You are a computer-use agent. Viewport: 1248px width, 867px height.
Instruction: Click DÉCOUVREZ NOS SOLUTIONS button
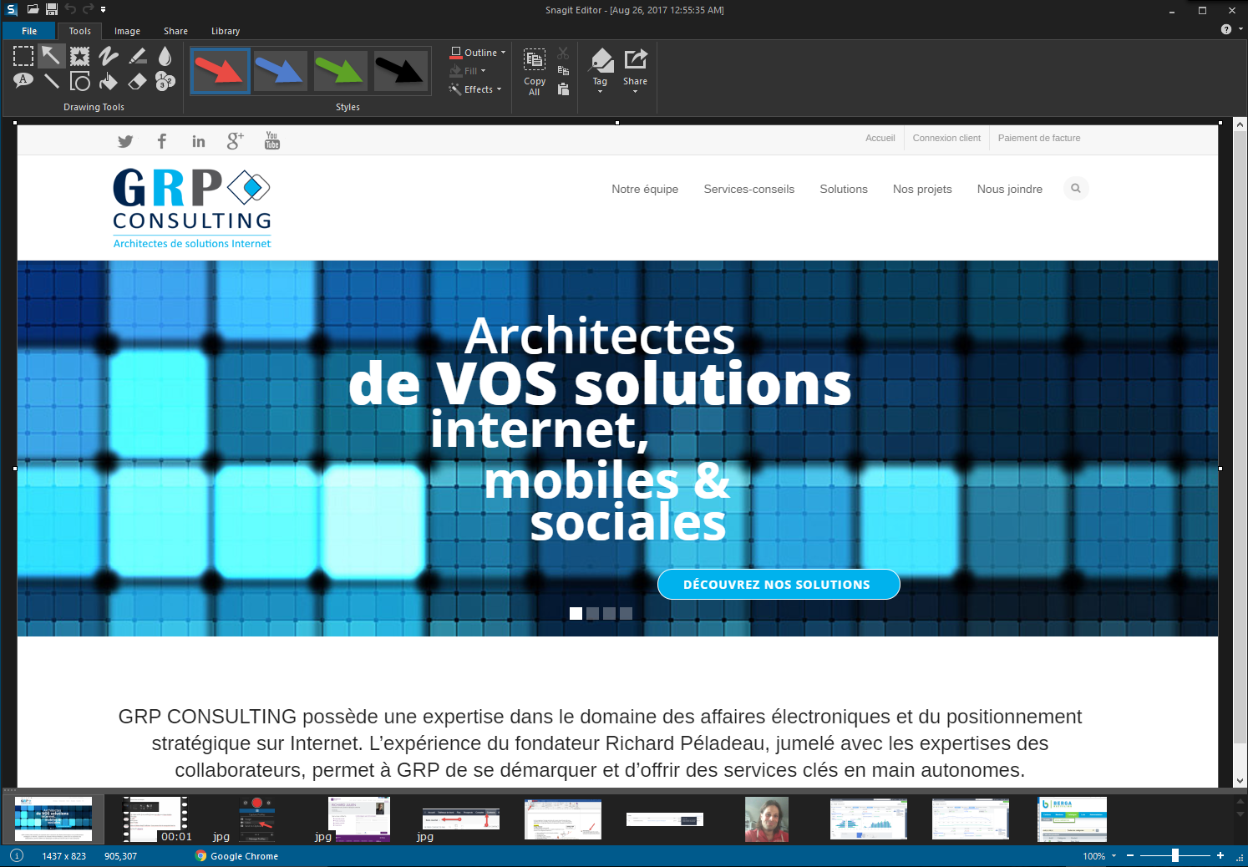coord(779,585)
